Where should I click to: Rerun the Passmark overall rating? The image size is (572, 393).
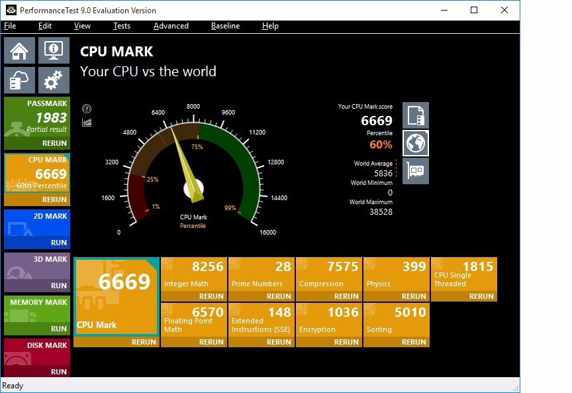[x=54, y=143]
